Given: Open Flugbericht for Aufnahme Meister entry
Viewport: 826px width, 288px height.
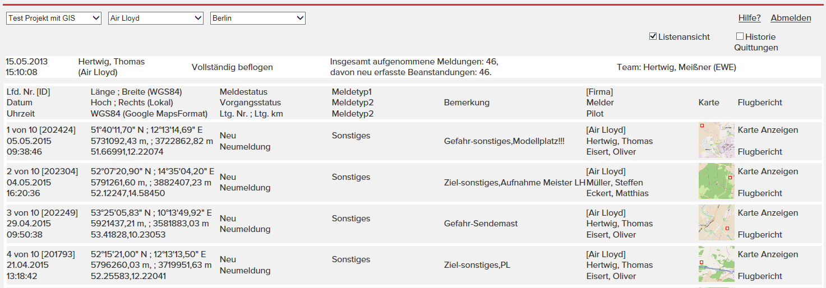Looking at the screenshot, I should click(760, 193).
